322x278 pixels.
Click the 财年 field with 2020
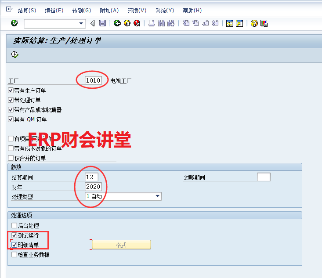pyautogui.click(x=93, y=187)
